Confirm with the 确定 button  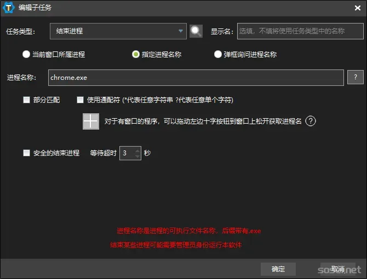click(x=278, y=269)
